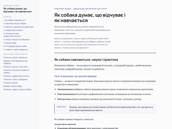Select 'Питання: емоції' in sidebar
Image resolution: width=172 pixels, height=129 pixels.
[11, 83]
